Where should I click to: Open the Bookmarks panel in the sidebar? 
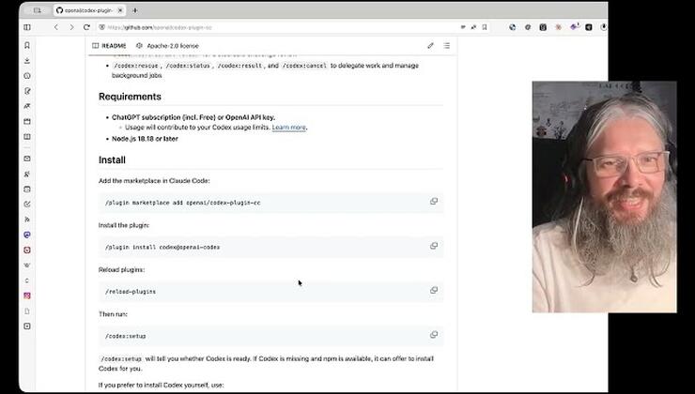(x=27, y=45)
